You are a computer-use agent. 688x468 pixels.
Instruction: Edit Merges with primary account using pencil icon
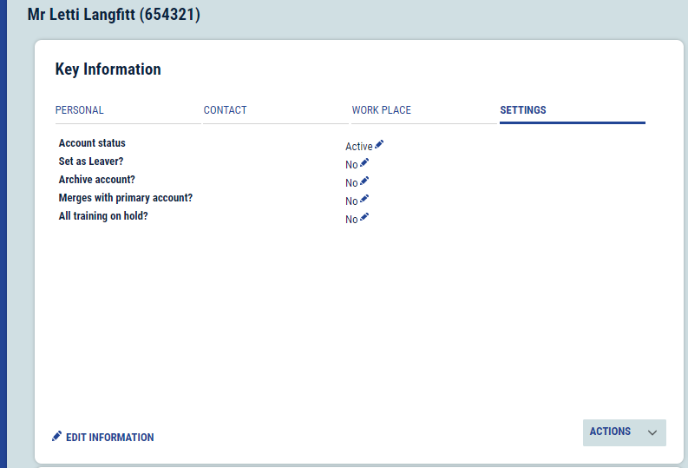[x=364, y=200]
